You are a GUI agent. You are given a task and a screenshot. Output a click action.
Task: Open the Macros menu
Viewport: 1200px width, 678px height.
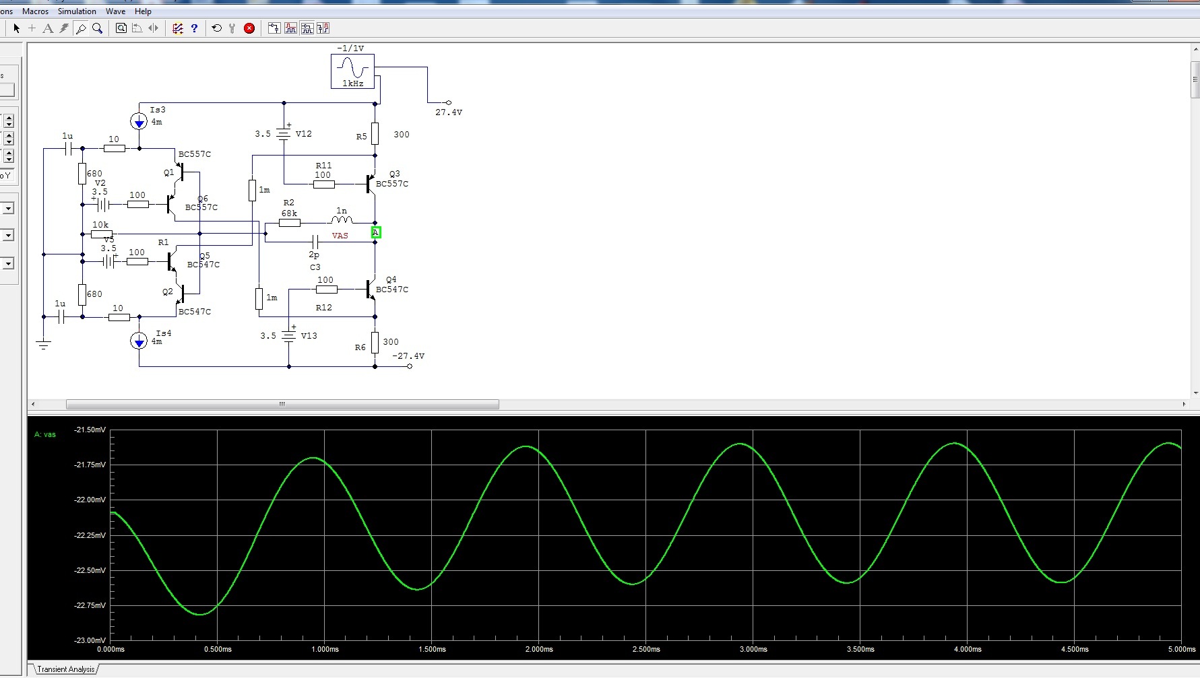pyautogui.click(x=36, y=11)
